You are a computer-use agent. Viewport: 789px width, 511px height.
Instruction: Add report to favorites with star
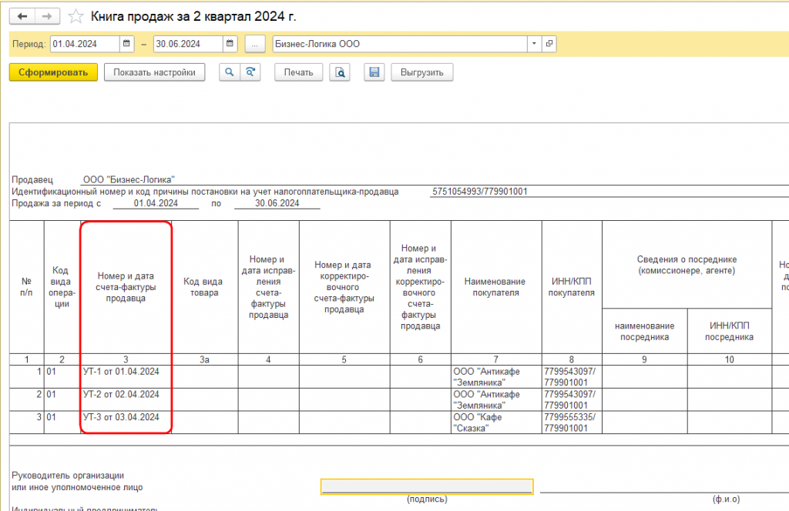click(x=76, y=17)
